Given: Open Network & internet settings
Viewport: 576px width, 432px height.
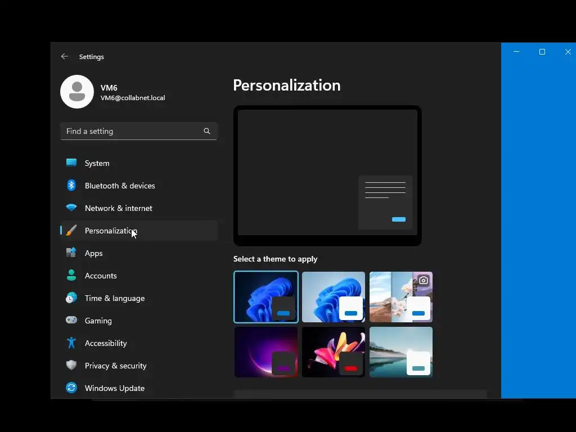Looking at the screenshot, I should 139,208.
